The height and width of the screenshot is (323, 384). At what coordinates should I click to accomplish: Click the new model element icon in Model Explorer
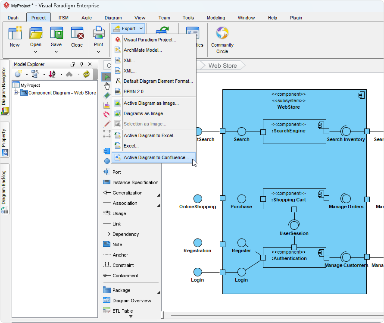[x=18, y=74]
